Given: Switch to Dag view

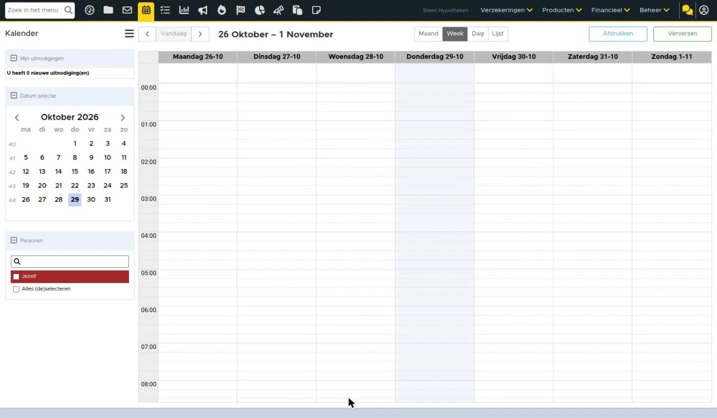Looking at the screenshot, I should 478,34.
